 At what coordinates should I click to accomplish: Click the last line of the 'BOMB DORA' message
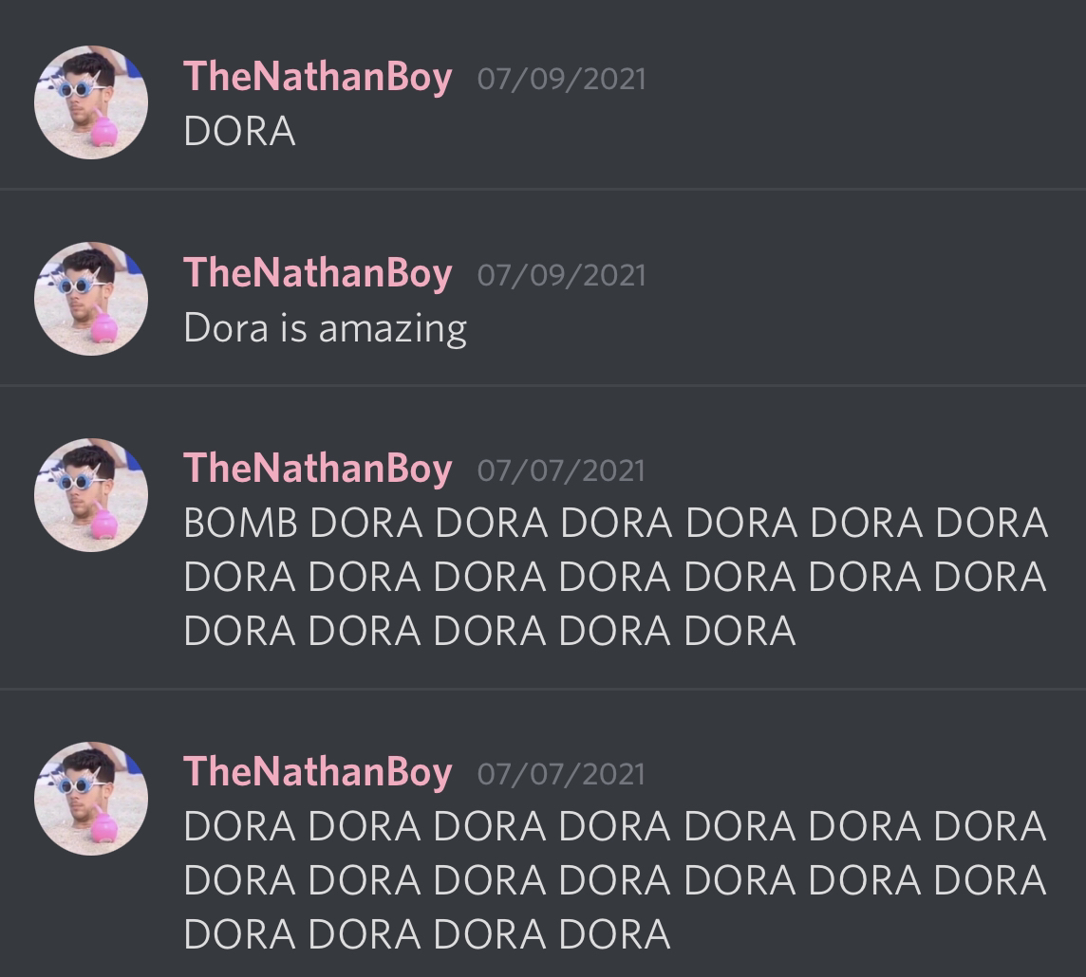[490, 631]
